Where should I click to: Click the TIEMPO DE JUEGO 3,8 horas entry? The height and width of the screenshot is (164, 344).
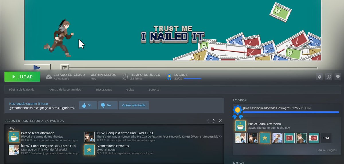[145, 77]
